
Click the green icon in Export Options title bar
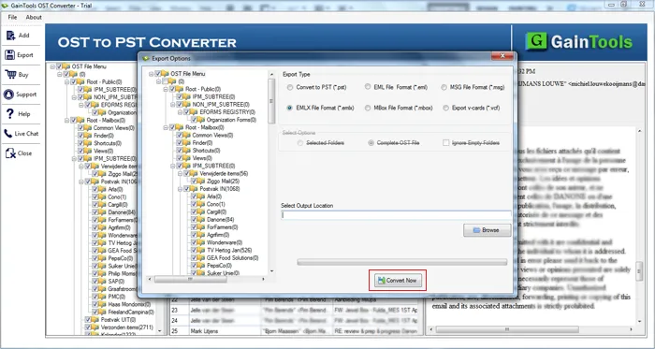[x=146, y=58]
